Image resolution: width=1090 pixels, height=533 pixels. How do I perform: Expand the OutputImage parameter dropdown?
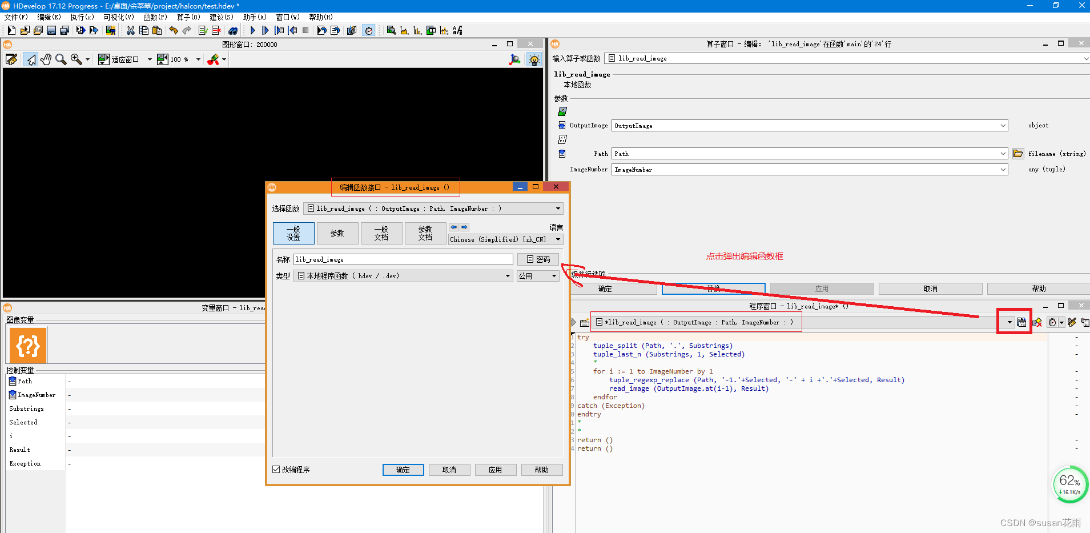(1003, 126)
